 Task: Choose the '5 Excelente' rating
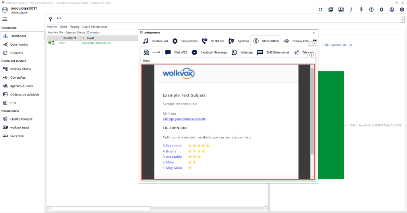pyautogui.click(x=172, y=146)
